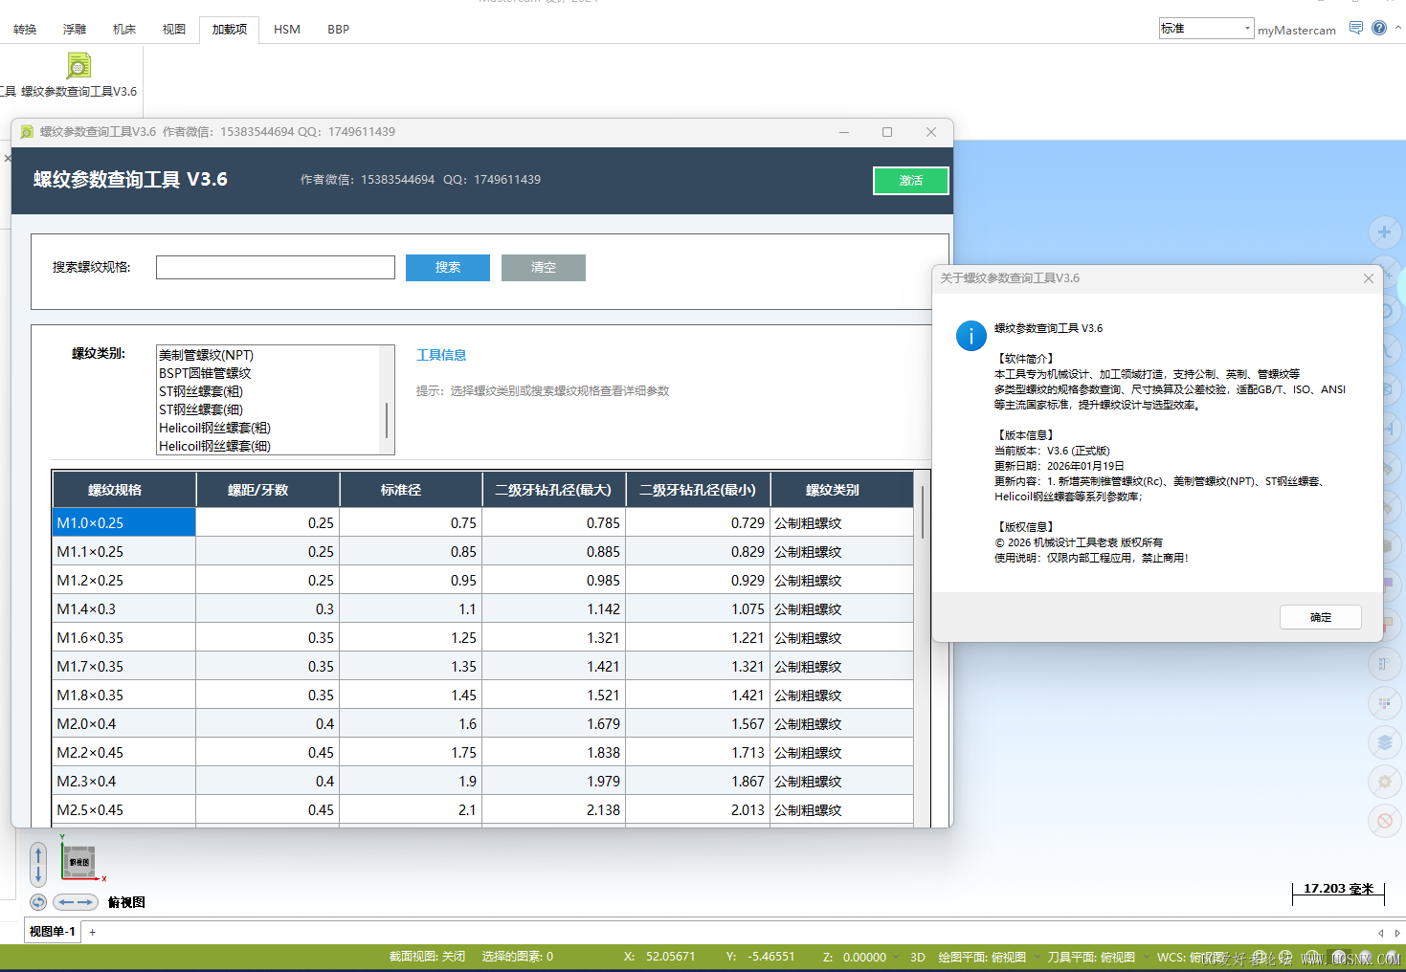Click the 标准径 column header
Viewport: 1406px width, 972px height.
pos(412,490)
